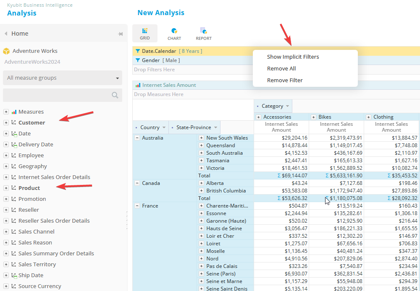
Task: Click the Date.Calendar filter funnel icon
Action: click(137, 51)
